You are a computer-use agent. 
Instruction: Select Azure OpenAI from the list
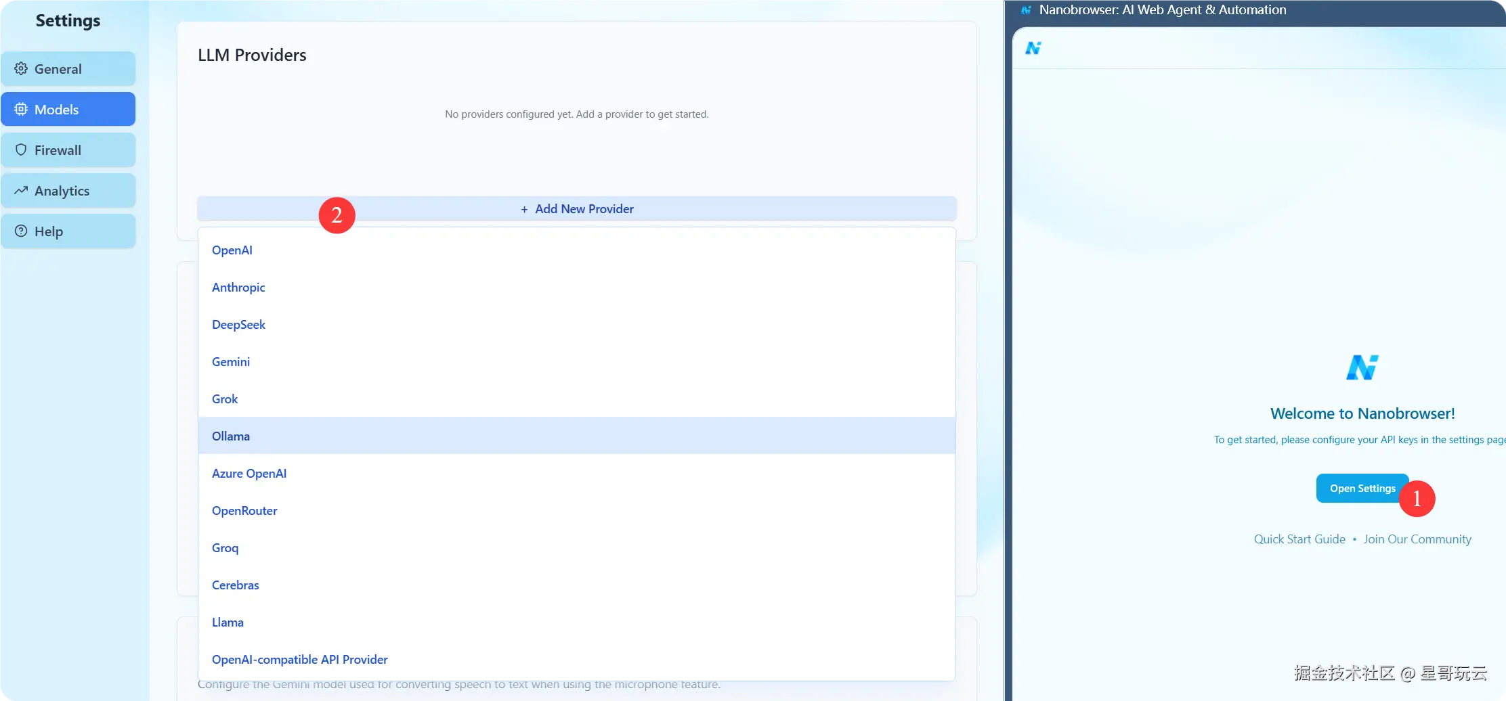coord(577,474)
